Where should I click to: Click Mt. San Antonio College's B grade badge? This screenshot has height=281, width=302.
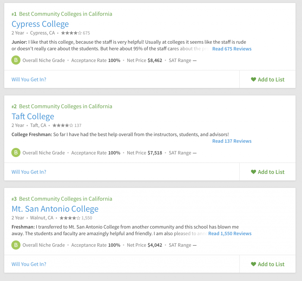[x=16, y=245]
